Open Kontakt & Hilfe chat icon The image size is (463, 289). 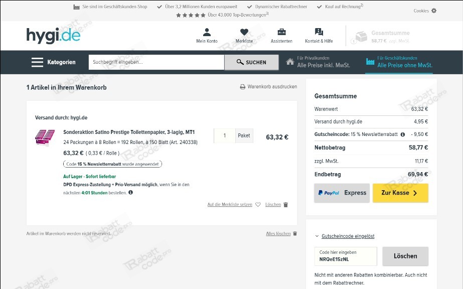(319, 32)
